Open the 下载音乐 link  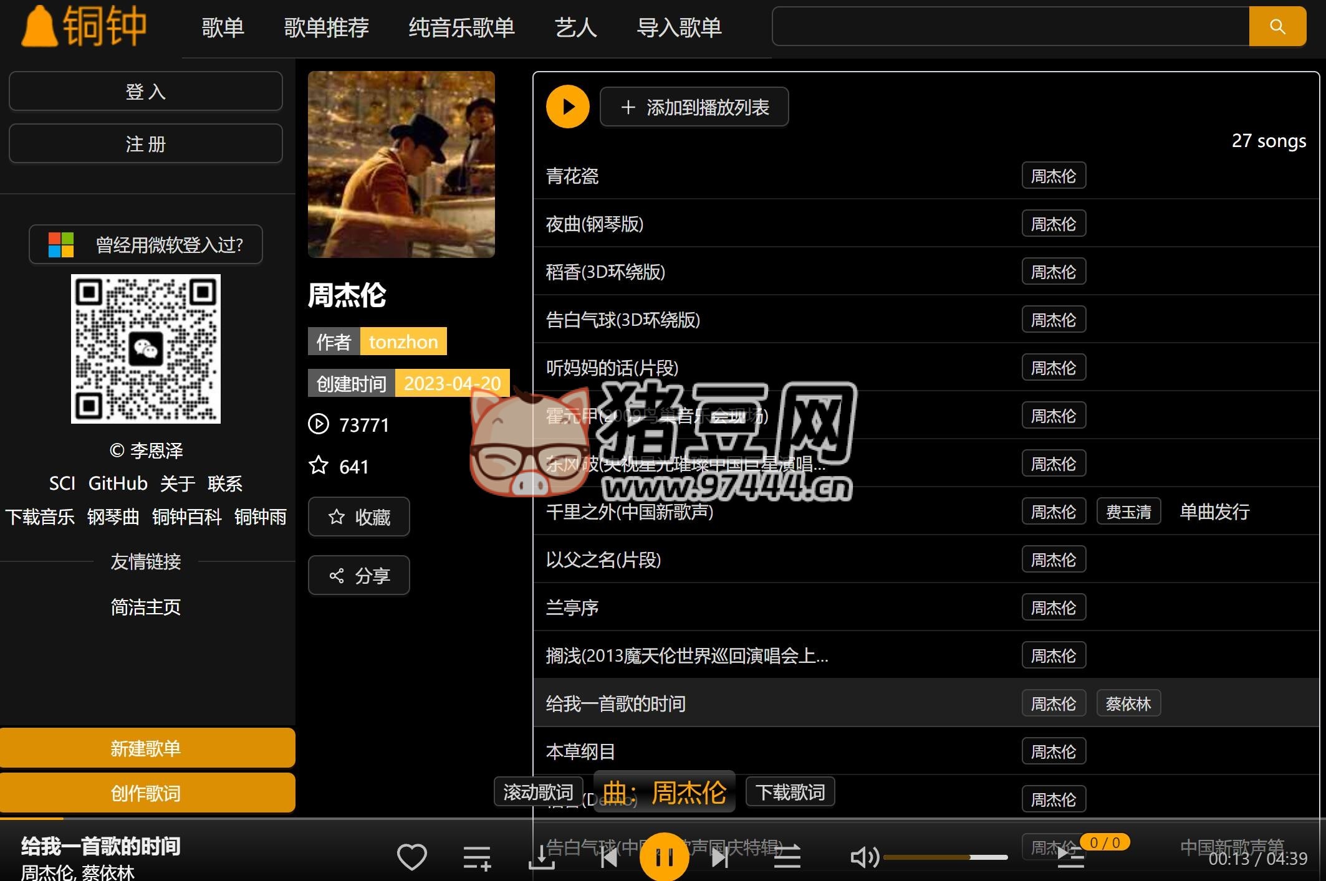pos(41,517)
